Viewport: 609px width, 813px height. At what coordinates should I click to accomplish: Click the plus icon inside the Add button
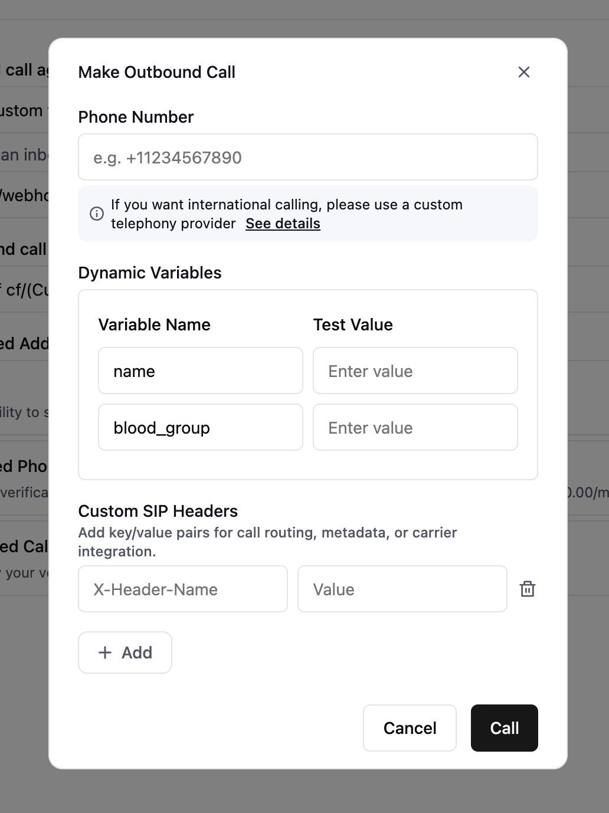[x=105, y=653]
